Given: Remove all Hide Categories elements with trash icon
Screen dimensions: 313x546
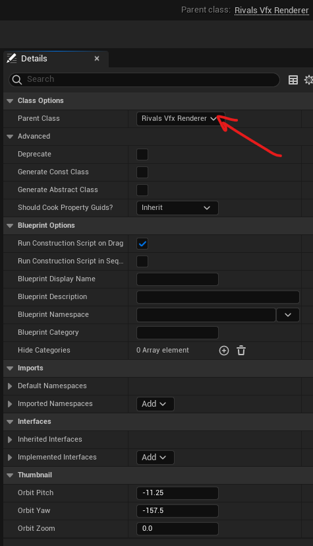Looking at the screenshot, I should 241,351.
